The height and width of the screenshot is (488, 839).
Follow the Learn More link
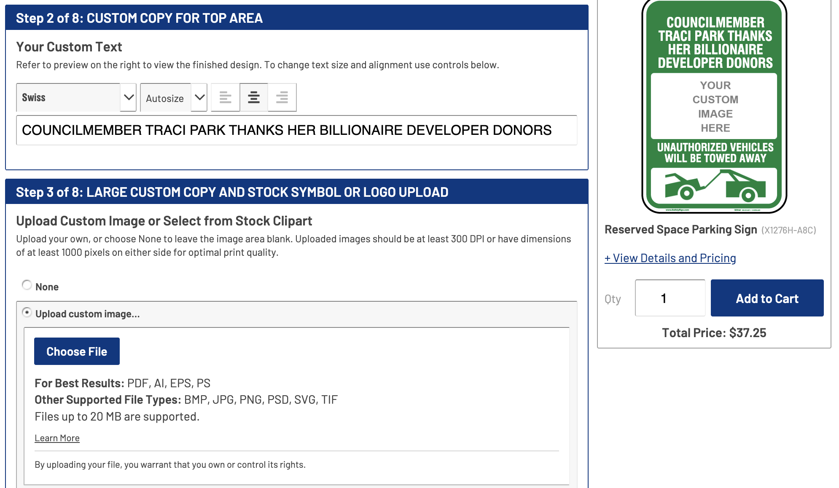(57, 438)
